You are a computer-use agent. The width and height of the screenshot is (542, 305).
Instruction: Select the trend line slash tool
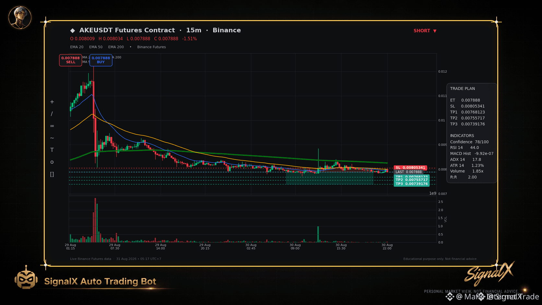(52, 114)
